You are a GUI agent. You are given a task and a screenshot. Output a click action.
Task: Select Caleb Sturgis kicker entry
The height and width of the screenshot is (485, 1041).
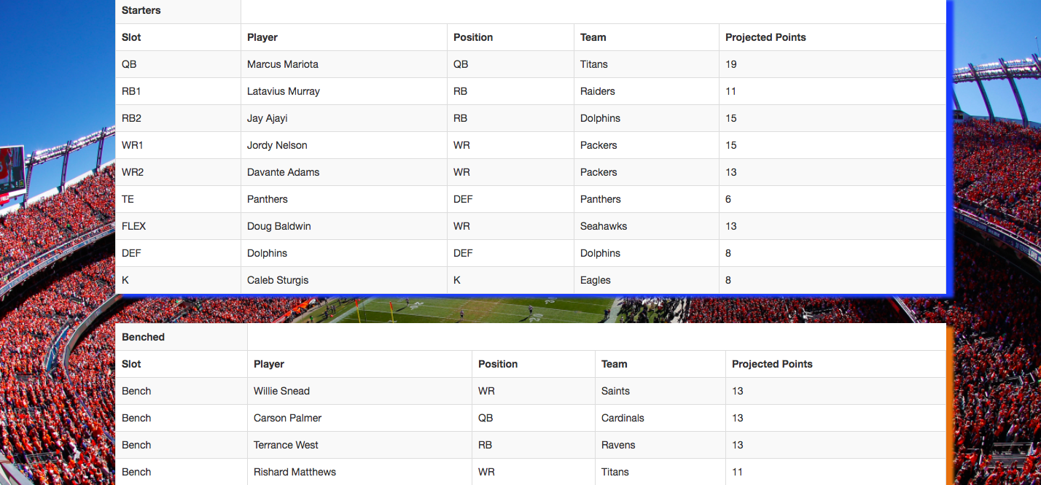tap(278, 280)
